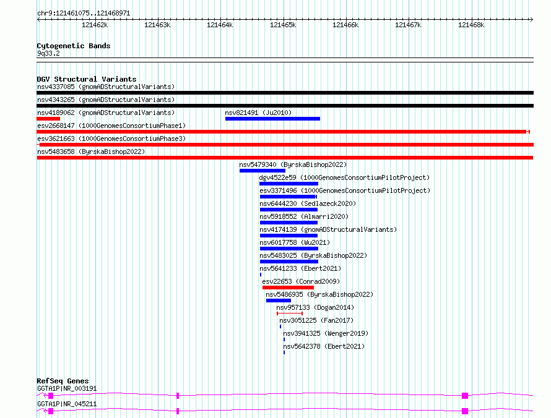Select the nsv4337085 black variant bar

pyautogui.click(x=285, y=93)
